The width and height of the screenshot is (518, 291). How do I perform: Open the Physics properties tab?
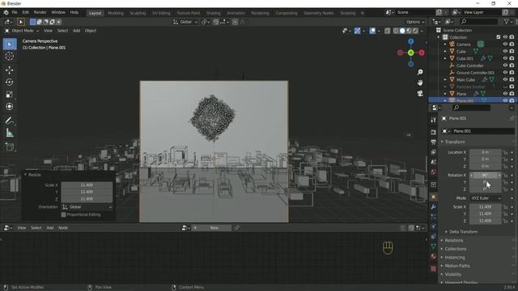pos(434,226)
